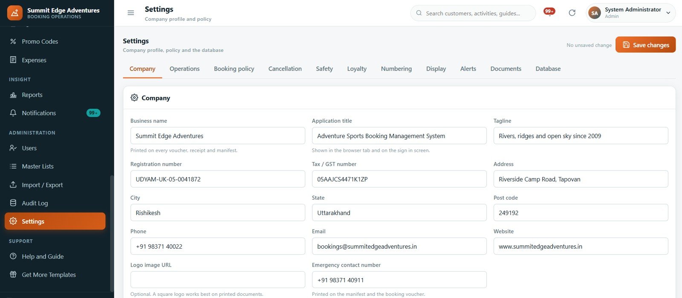Click the State field showing Uttarakhand
Image resolution: width=682 pixels, height=298 pixels.
pyautogui.click(x=399, y=213)
